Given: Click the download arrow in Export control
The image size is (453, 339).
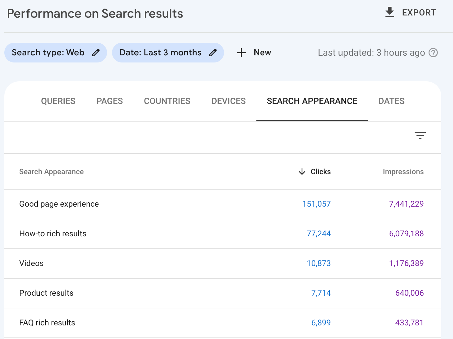Looking at the screenshot, I should (x=389, y=12).
